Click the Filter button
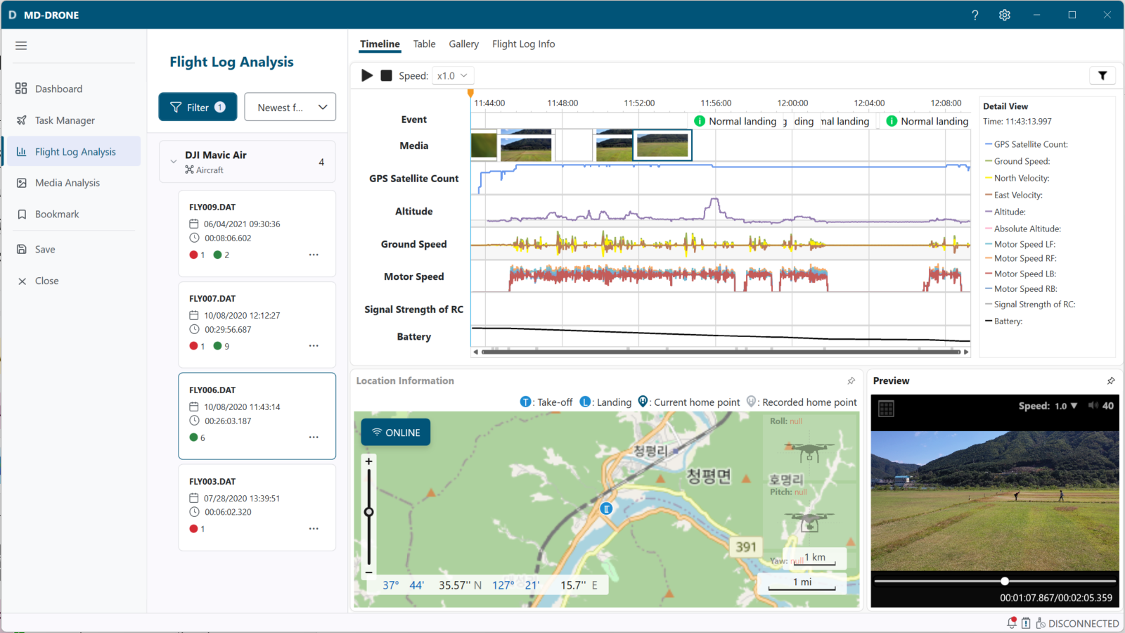The image size is (1125, 633). click(198, 107)
